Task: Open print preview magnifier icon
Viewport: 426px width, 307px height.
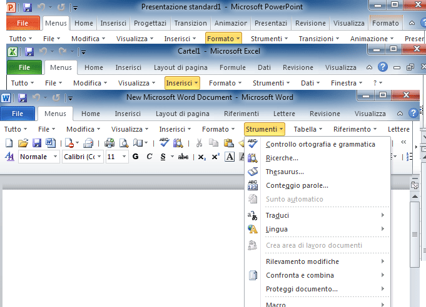Action: tap(124, 143)
